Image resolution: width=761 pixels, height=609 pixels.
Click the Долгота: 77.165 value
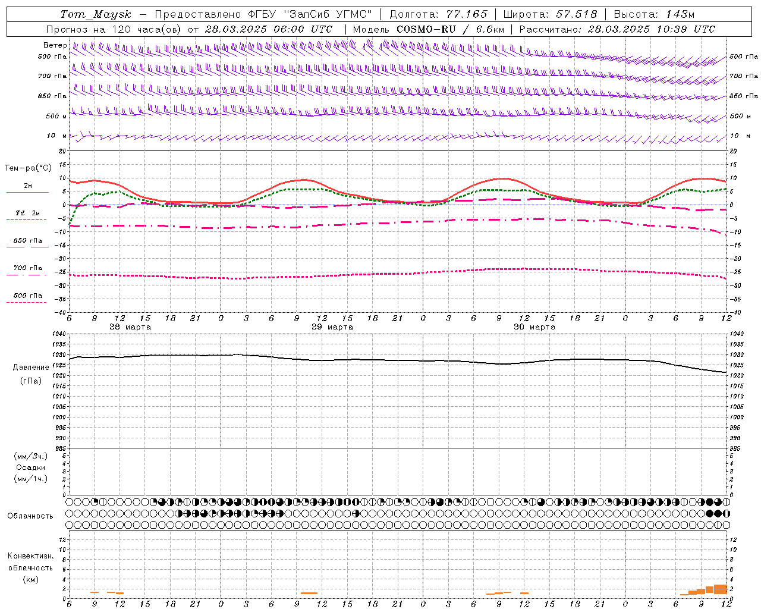coord(438,14)
